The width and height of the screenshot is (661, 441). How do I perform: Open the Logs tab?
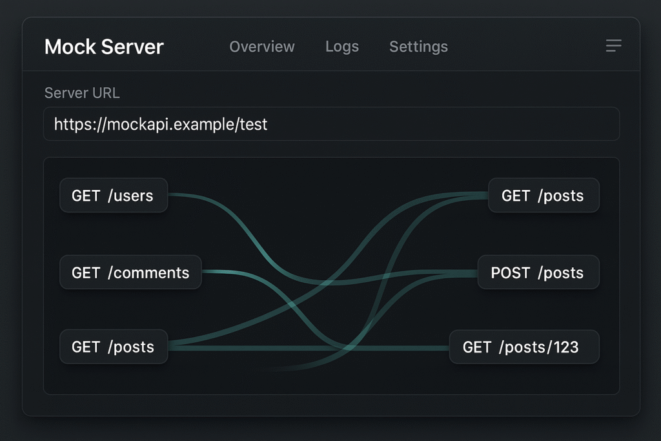coord(342,46)
